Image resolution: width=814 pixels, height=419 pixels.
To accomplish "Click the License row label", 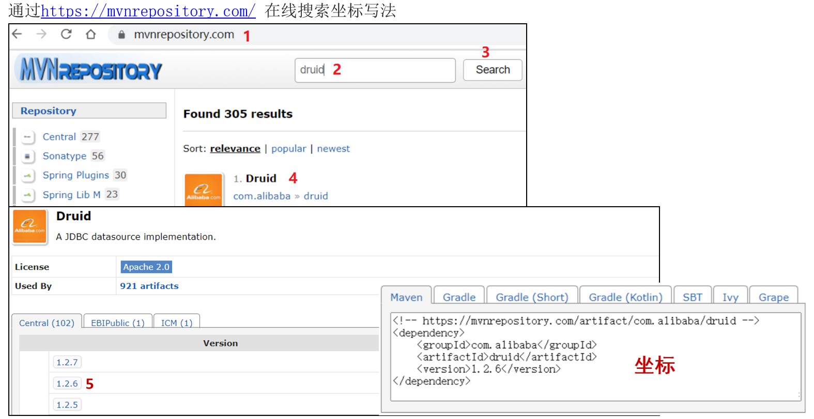I will coord(32,267).
